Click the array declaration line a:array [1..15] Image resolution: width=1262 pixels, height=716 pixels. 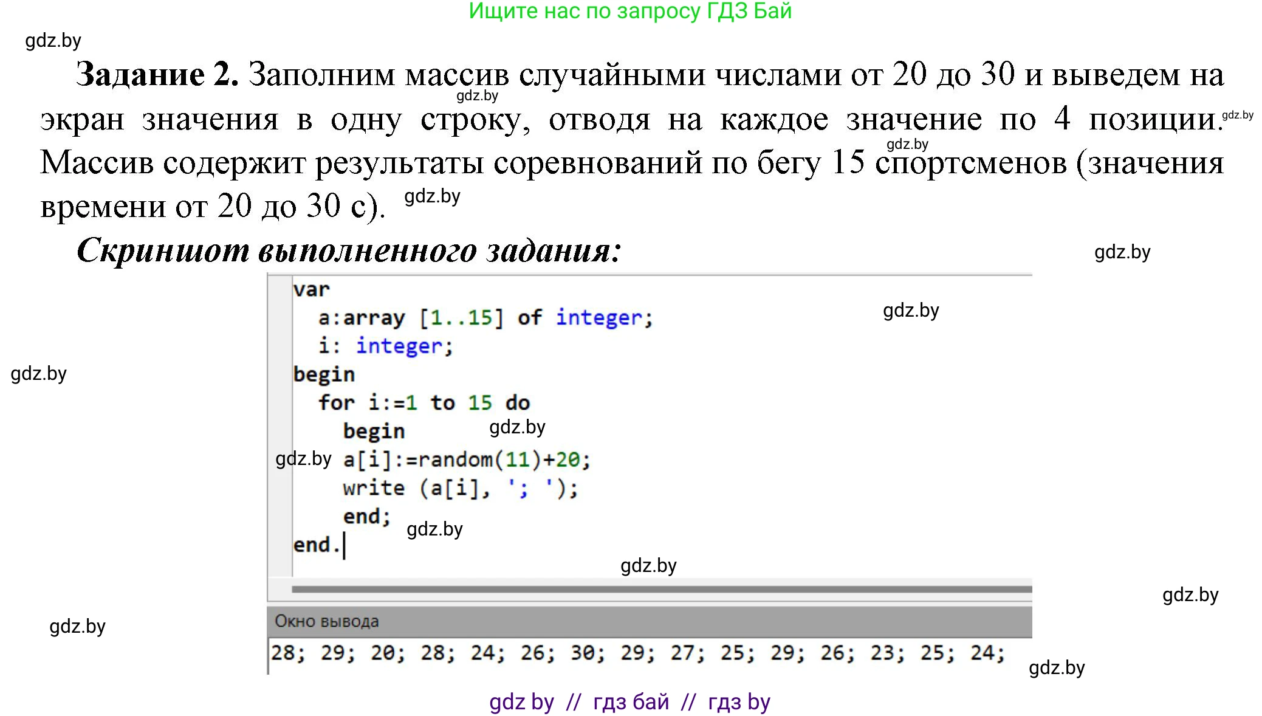(x=411, y=317)
